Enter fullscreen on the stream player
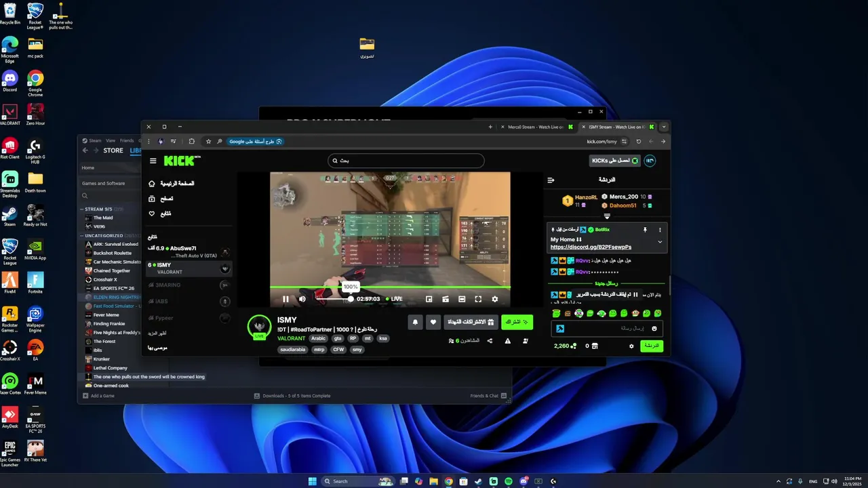The image size is (868, 488). [478, 299]
